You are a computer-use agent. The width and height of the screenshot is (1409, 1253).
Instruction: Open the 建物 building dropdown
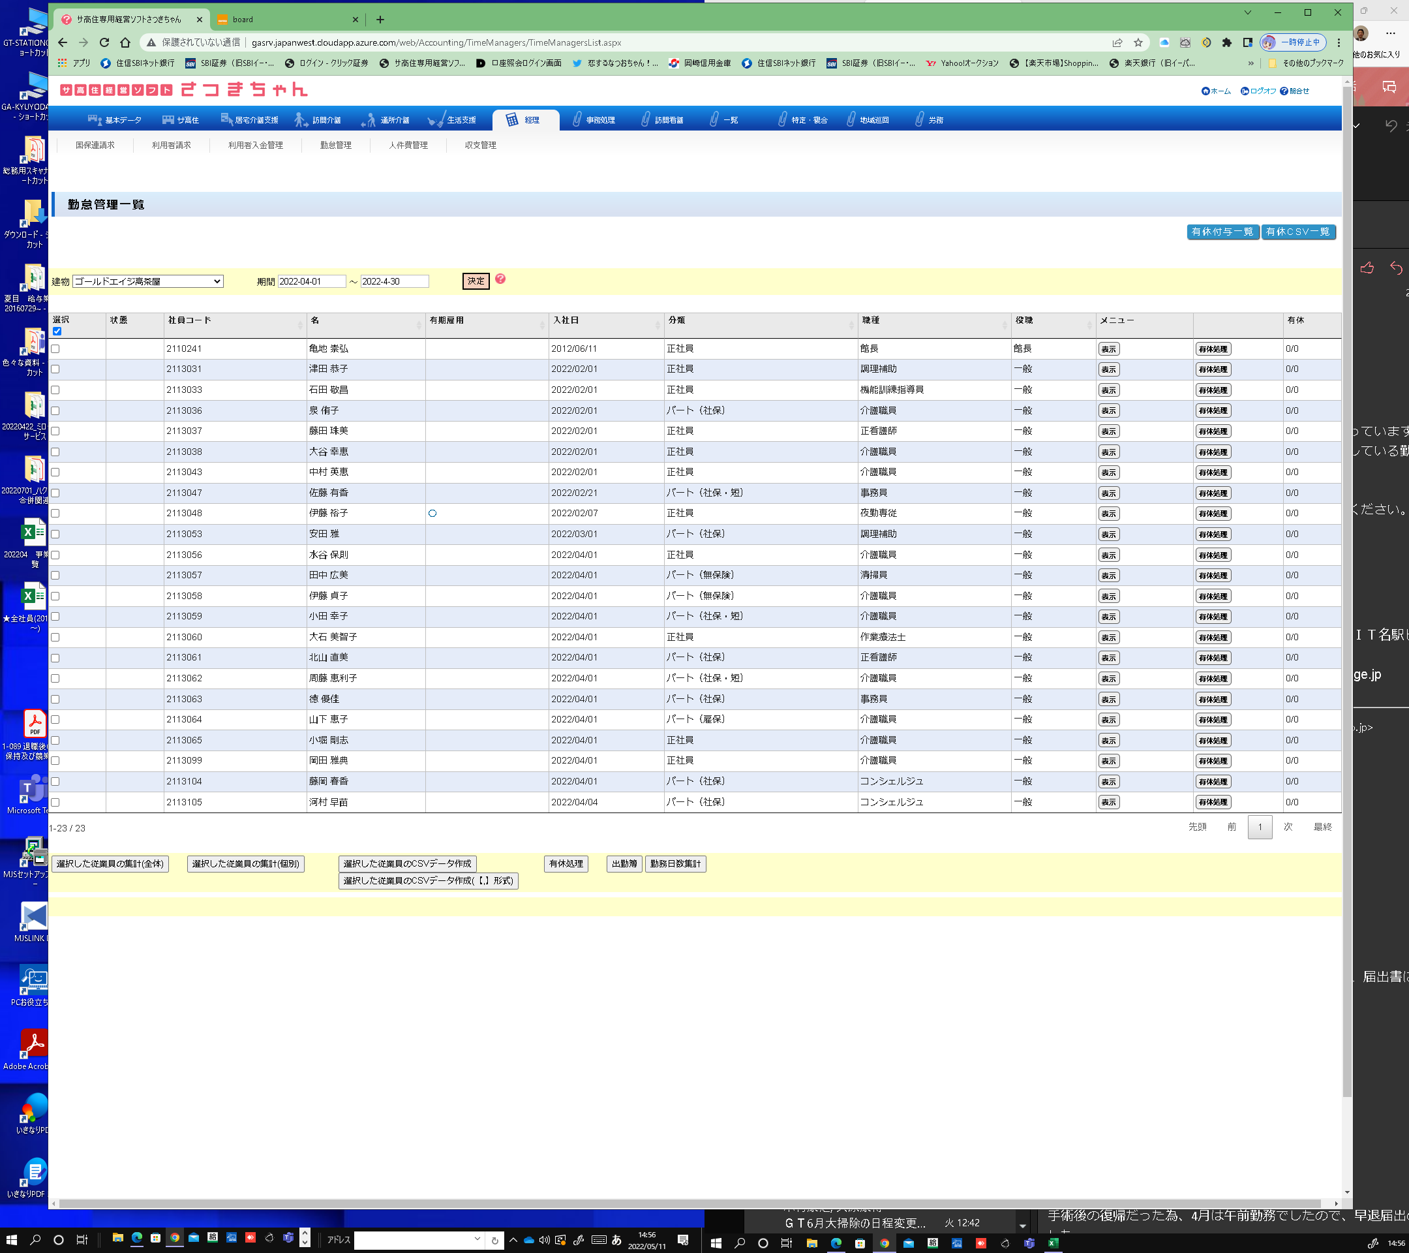(147, 281)
